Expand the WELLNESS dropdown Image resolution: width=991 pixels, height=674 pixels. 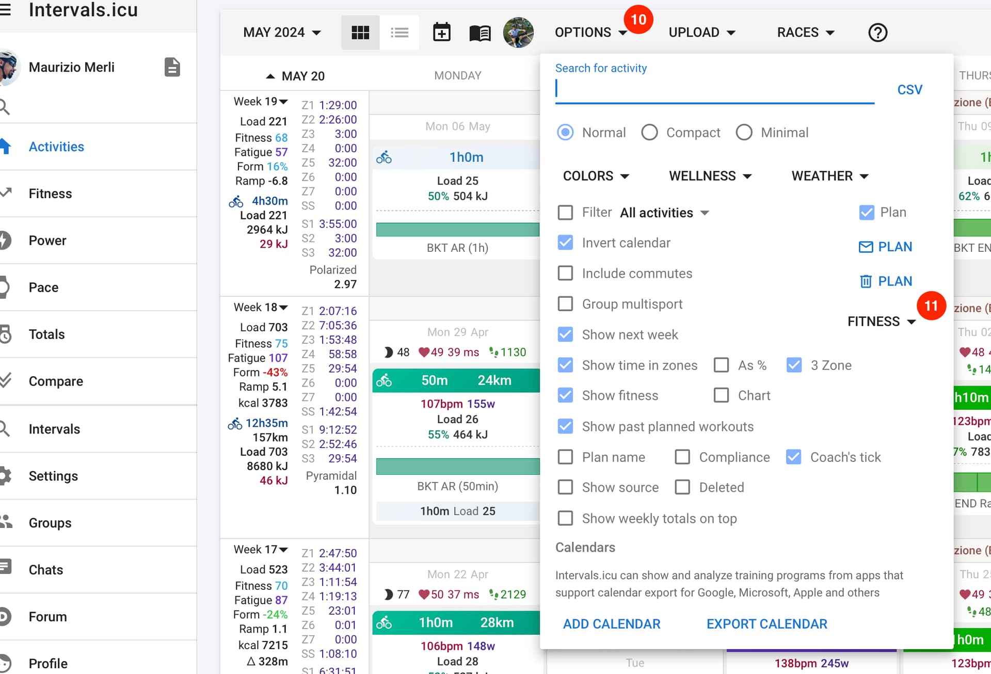tap(710, 176)
